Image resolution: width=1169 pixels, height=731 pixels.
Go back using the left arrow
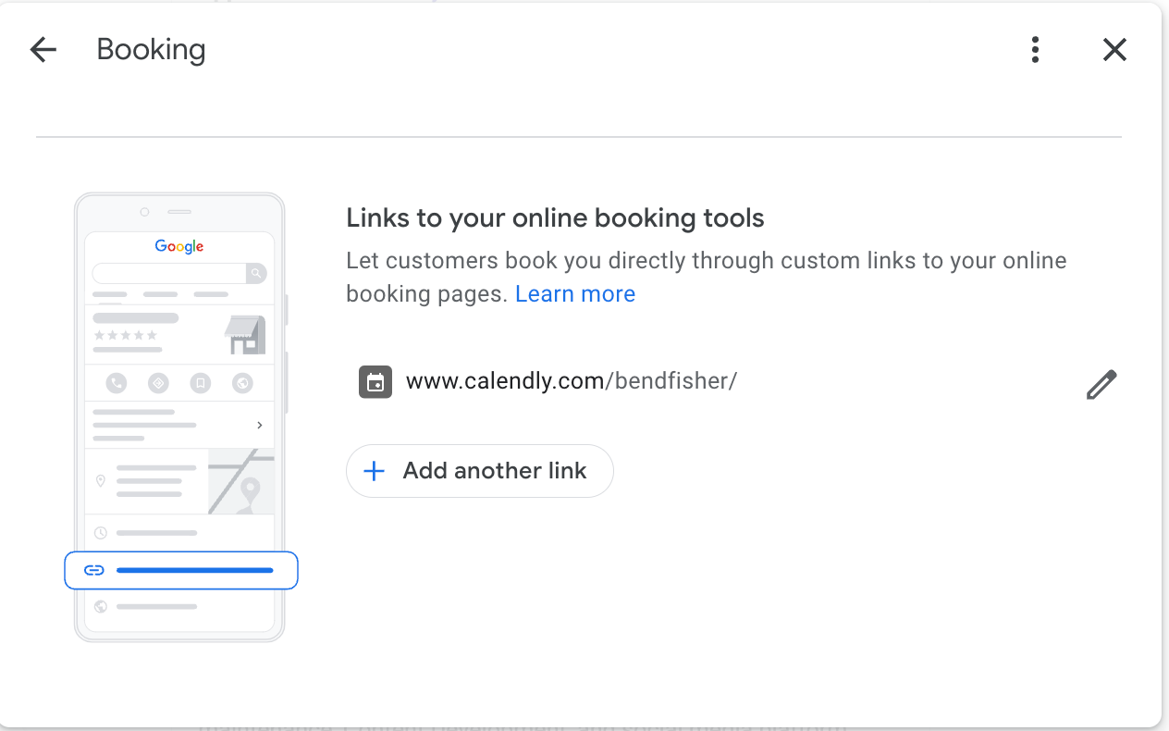43,50
